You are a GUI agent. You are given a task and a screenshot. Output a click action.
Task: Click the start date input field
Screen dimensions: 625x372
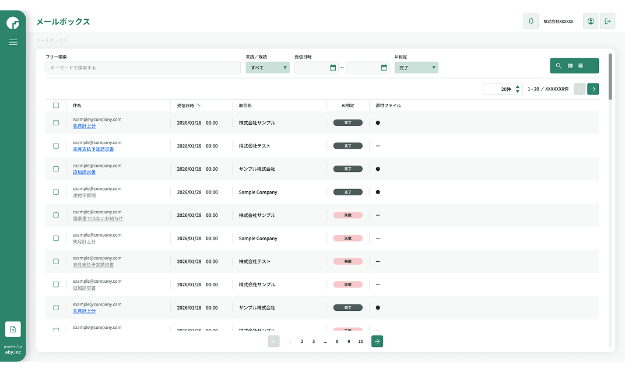pos(316,68)
